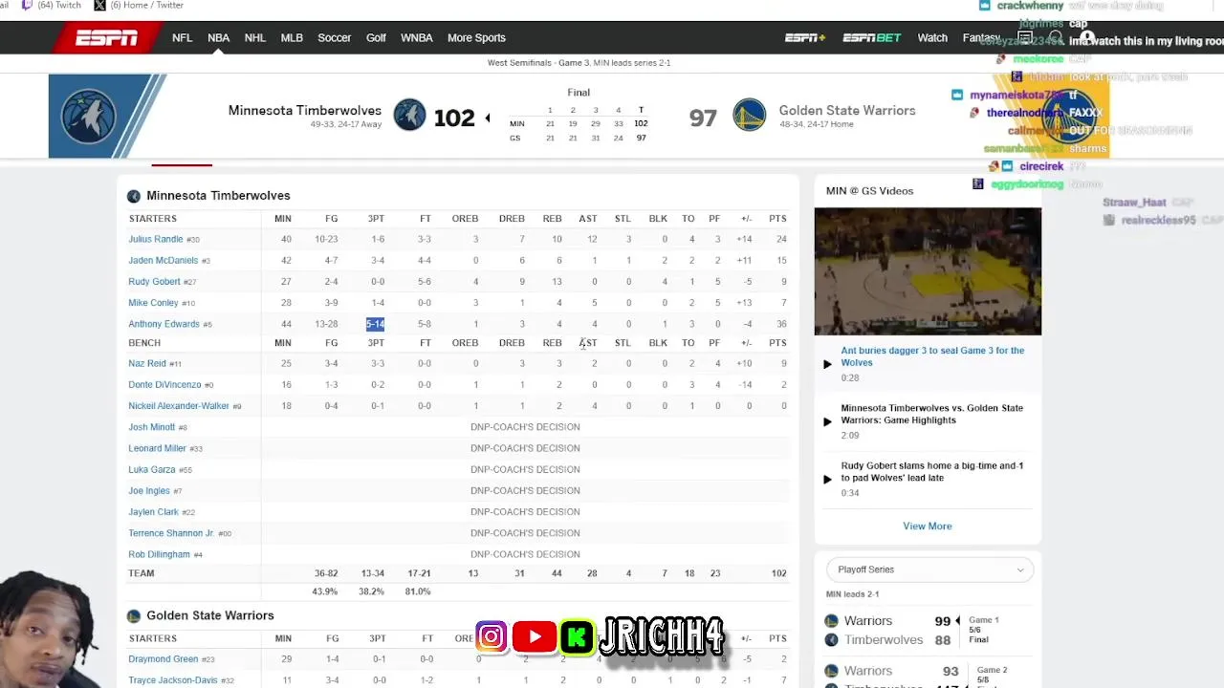This screenshot has height=688, width=1224.
Task: Click the Timberwolves logo next to score
Action: tap(409, 116)
